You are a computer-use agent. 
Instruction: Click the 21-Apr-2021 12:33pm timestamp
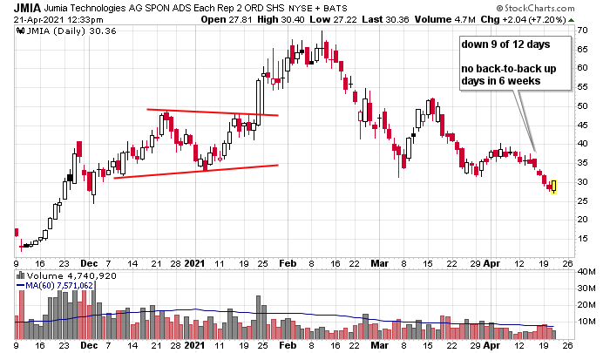click(58, 20)
